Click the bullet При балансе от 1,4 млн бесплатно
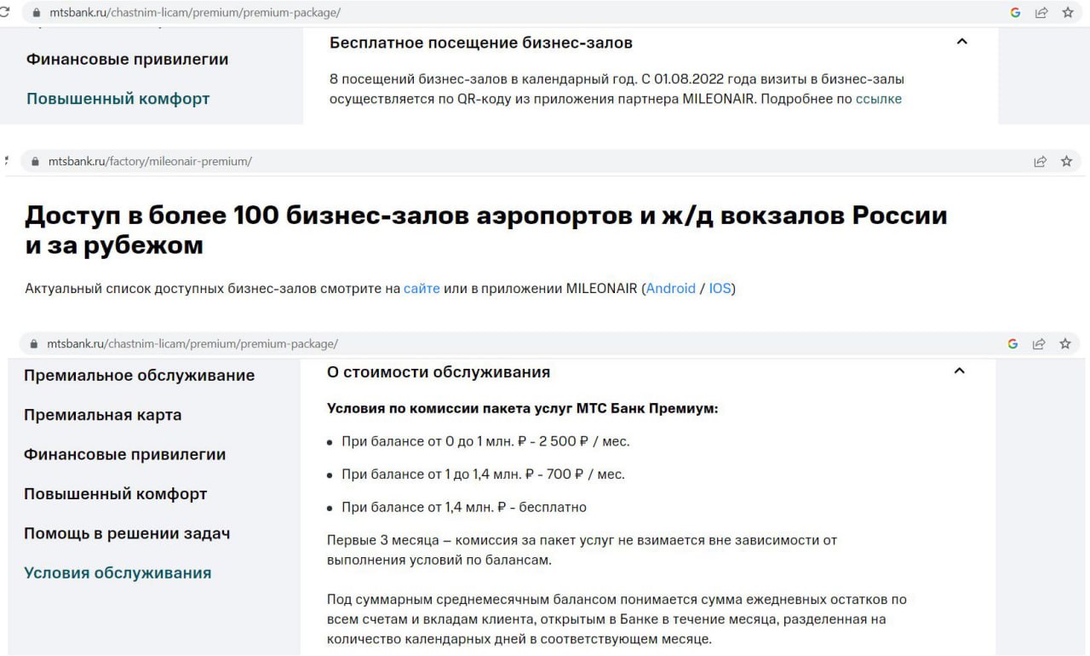 [464, 507]
